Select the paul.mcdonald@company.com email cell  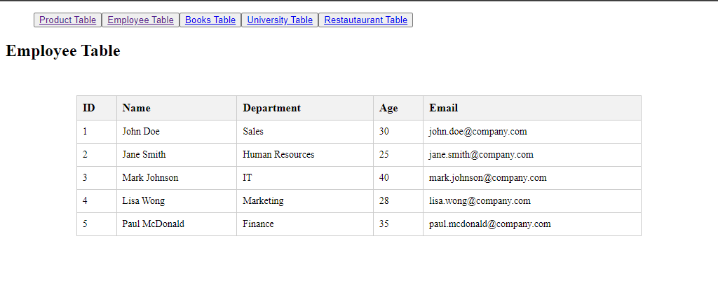click(x=532, y=224)
